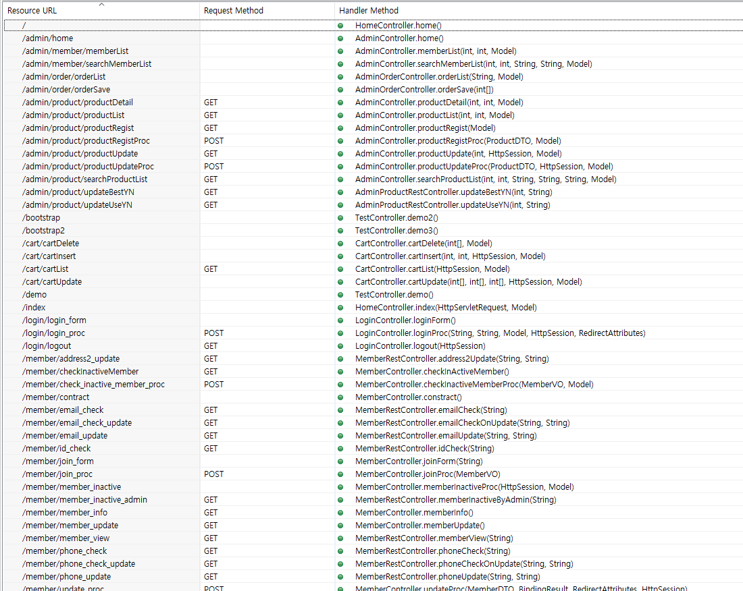Click green icon beside MemberController.memberInfo()

tap(340, 513)
